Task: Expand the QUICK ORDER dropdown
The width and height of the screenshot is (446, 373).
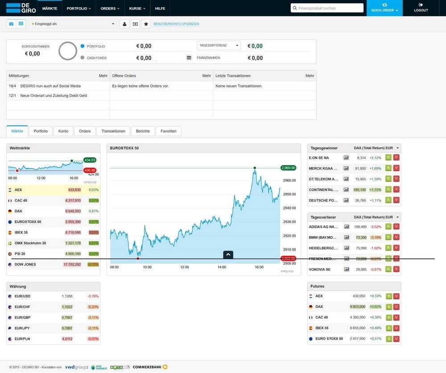Action: tap(384, 8)
